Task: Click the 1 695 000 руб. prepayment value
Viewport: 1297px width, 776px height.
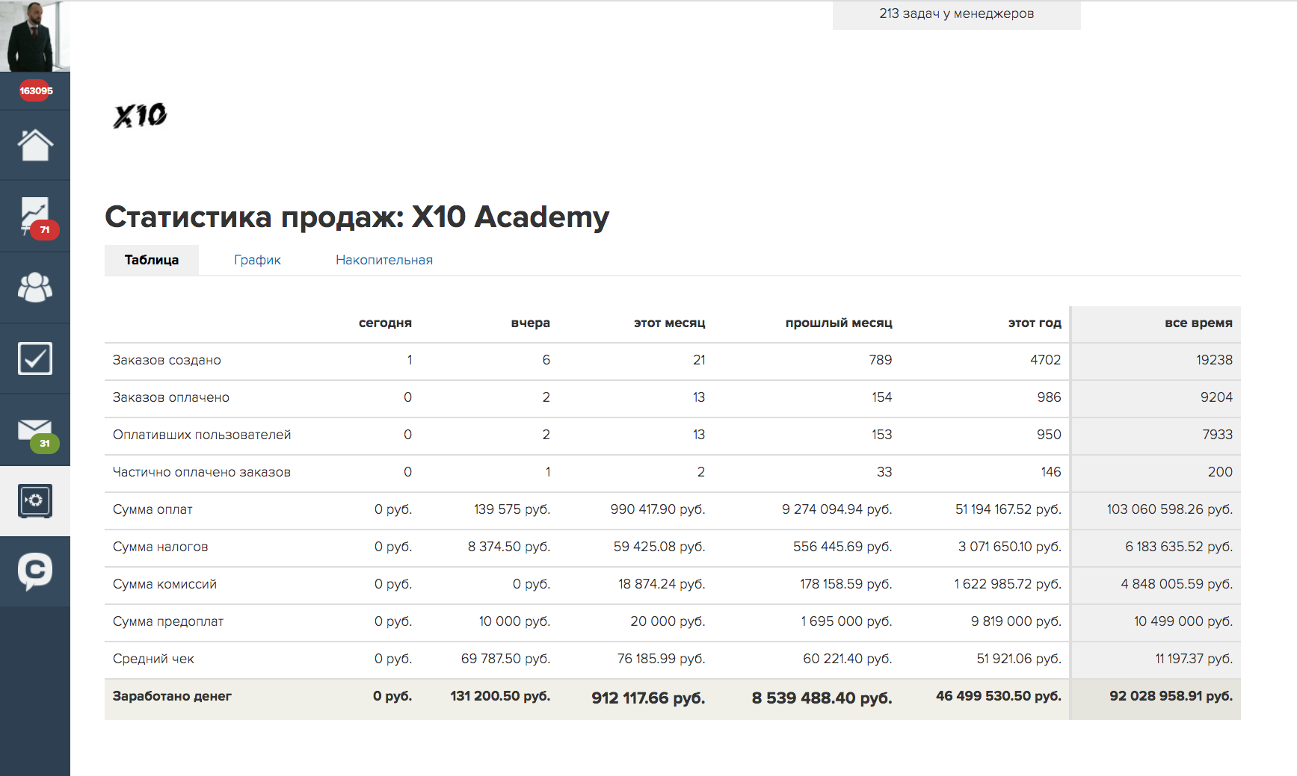Action: [846, 621]
